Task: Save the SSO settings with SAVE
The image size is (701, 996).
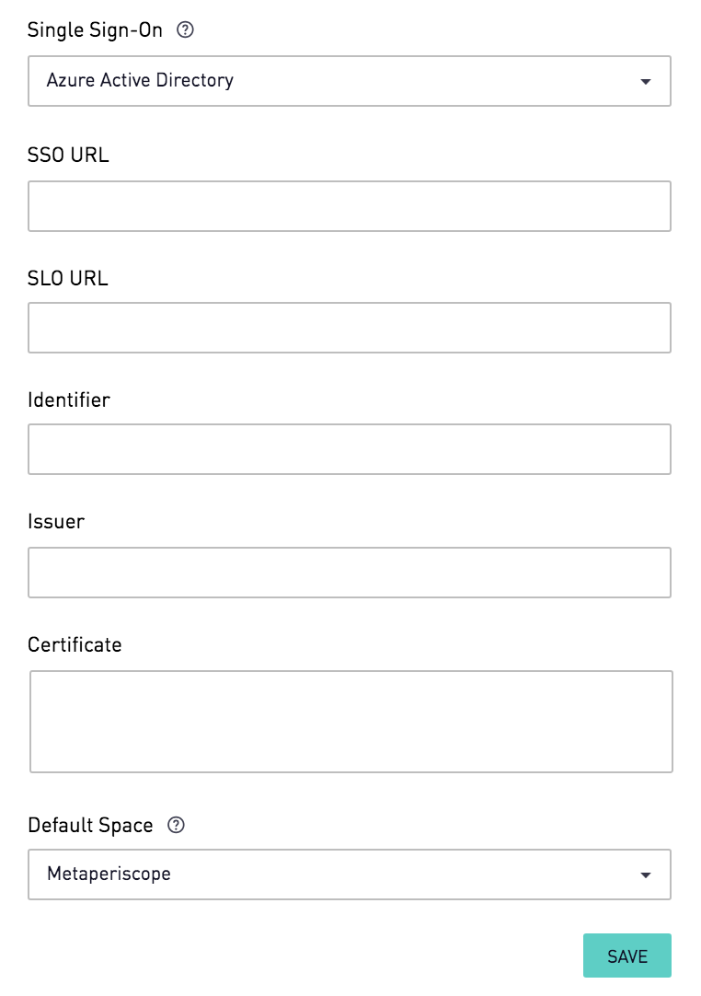Action: coord(627,955)
